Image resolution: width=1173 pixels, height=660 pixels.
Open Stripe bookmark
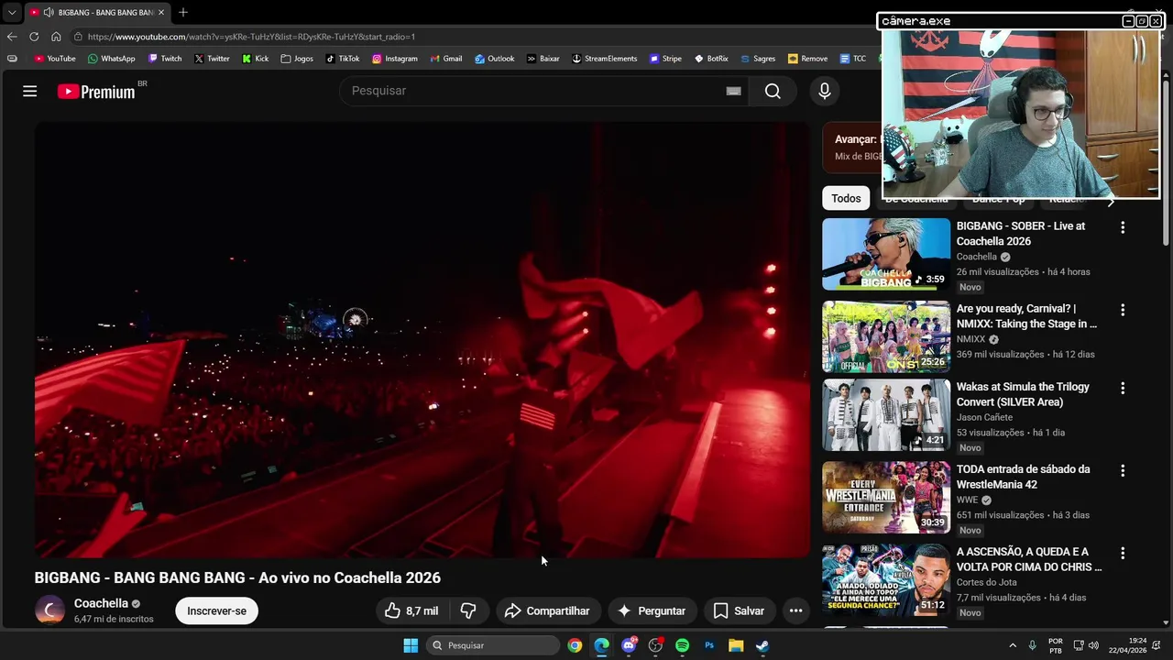(x=665, y=59)
